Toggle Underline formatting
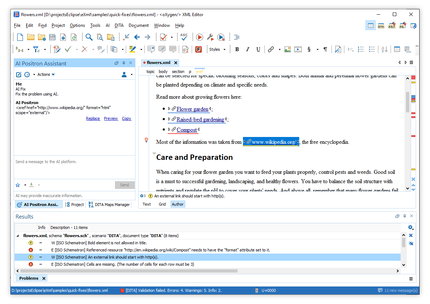 coord(258,49)
